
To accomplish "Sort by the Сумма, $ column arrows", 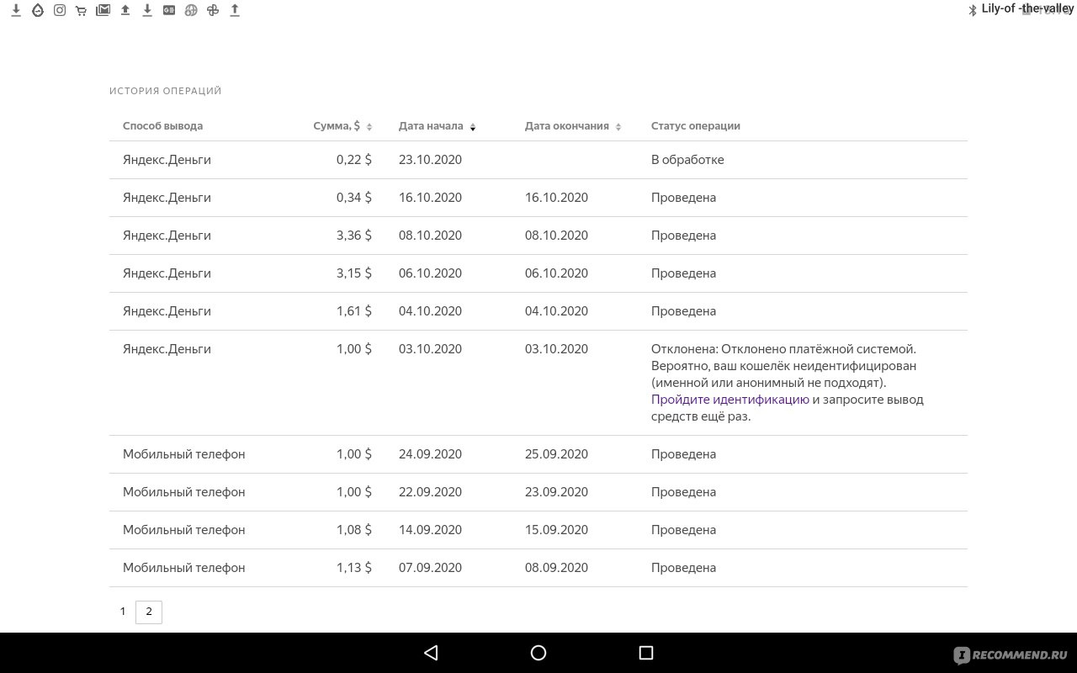I will coord(369,126).
